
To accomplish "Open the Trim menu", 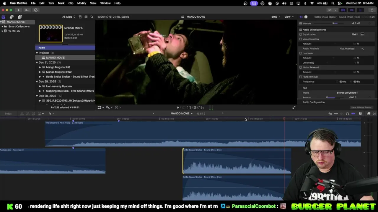I will click(x=51, y=3).
